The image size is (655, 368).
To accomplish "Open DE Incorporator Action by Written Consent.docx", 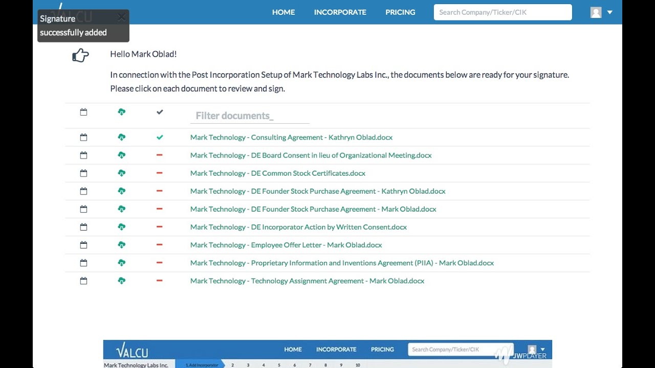I will pos(298,227).
